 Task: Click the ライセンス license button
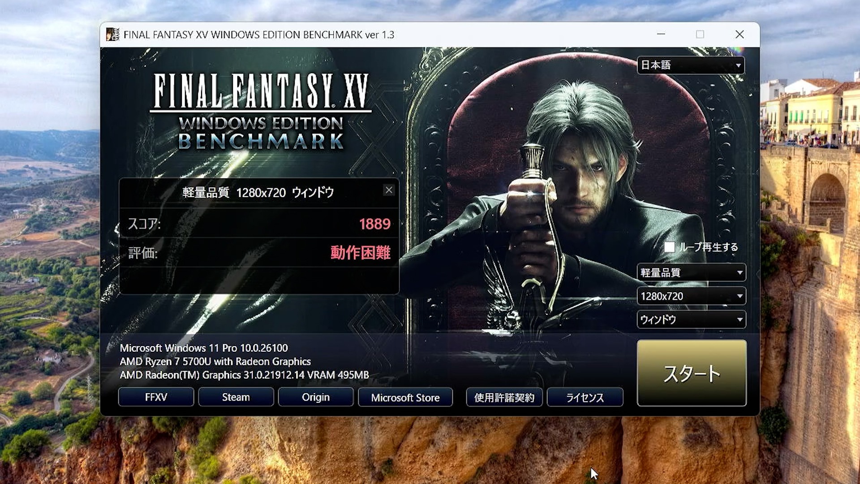[x=585, y=397]
